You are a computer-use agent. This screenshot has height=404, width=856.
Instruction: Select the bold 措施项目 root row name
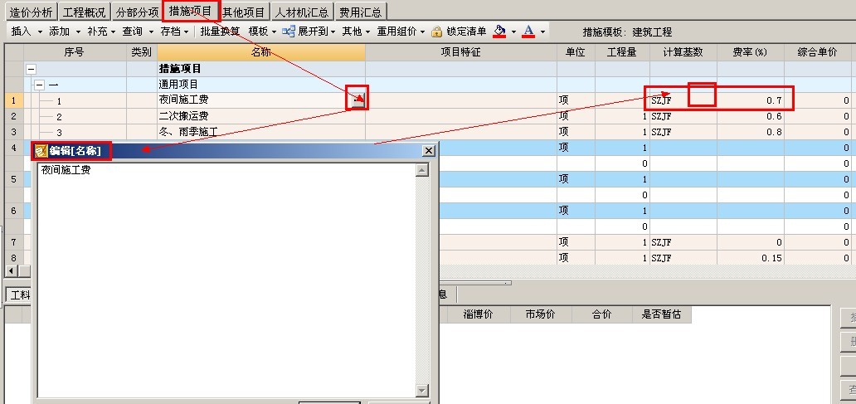click(180, 69)
